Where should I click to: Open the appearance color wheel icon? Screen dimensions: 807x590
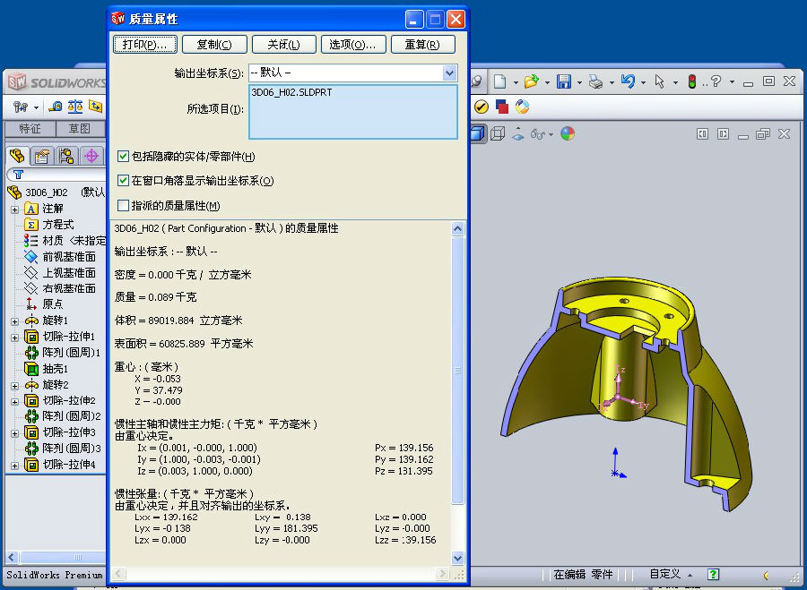[567, 133]
